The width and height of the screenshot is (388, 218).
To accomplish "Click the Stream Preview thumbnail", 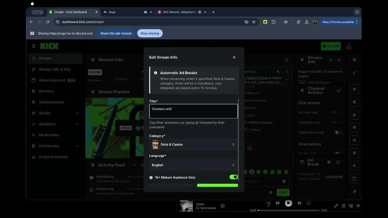I will click(115, 128).
